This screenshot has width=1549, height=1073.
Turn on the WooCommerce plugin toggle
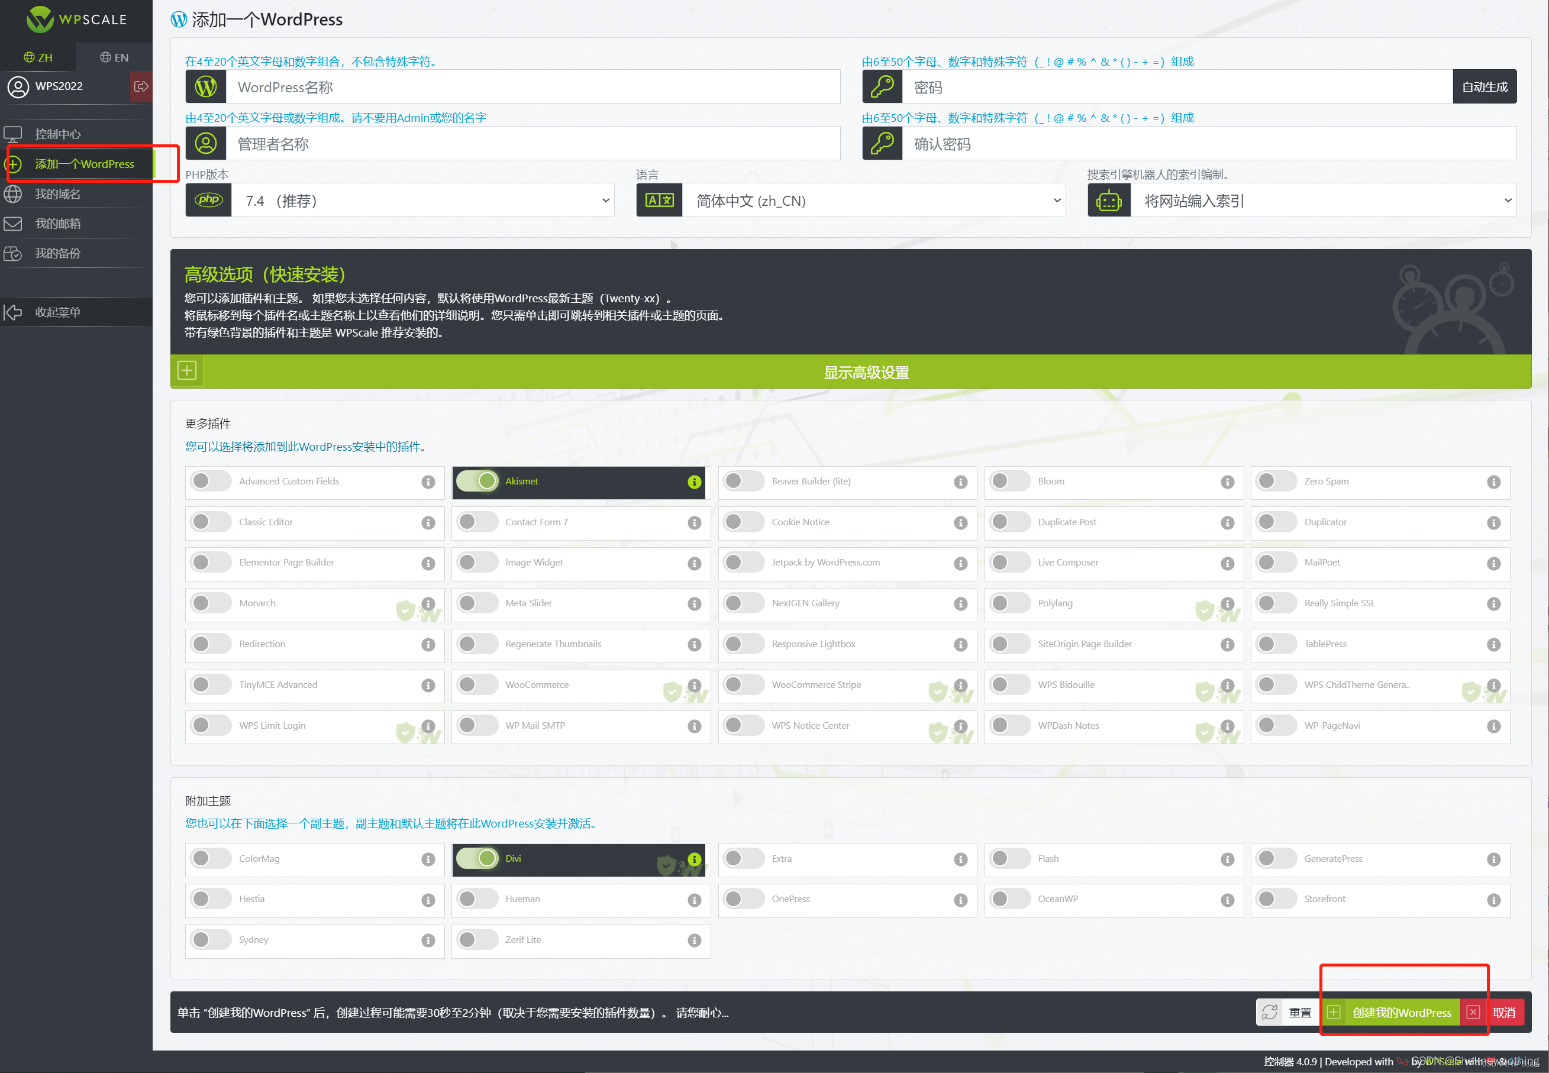coord(477,684)
